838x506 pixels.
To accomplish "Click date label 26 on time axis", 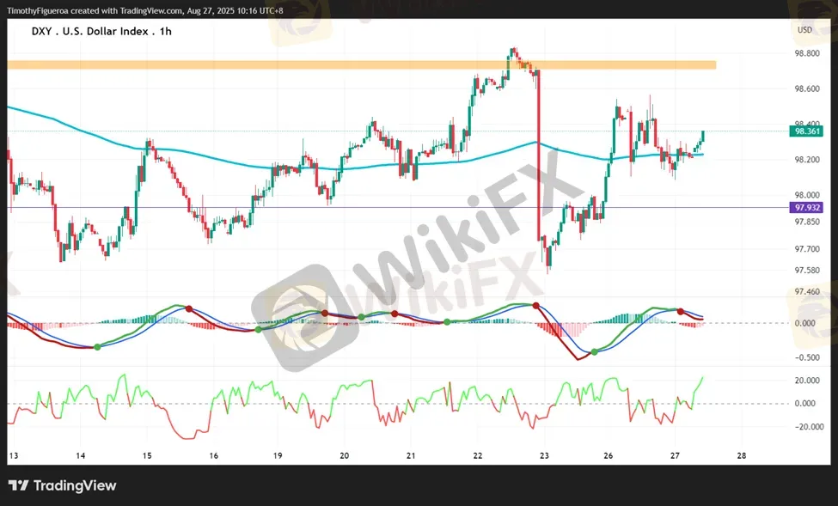I will [609, 456].
